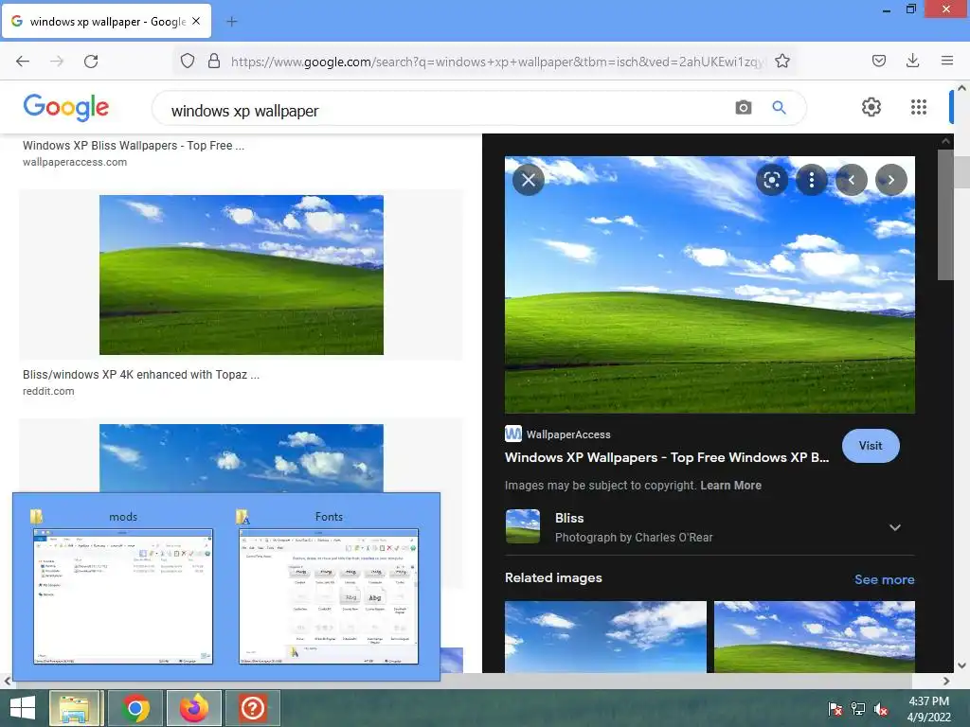
Task: Click the Action Center flag tray icon
Action: (x=835, y=709)
